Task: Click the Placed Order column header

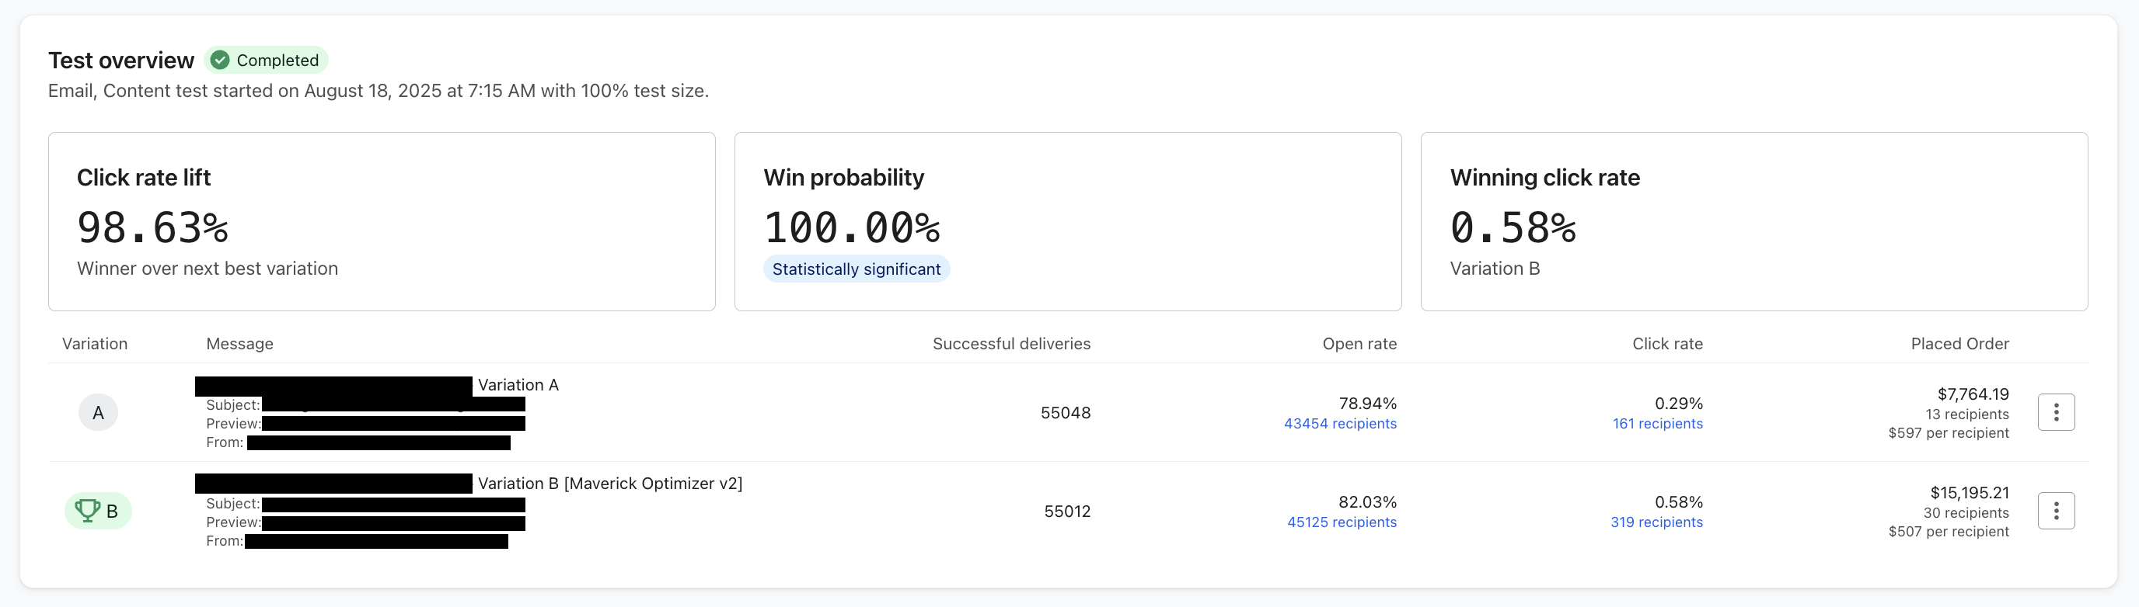Action: pyautogui.click(x=1959, y=343)
